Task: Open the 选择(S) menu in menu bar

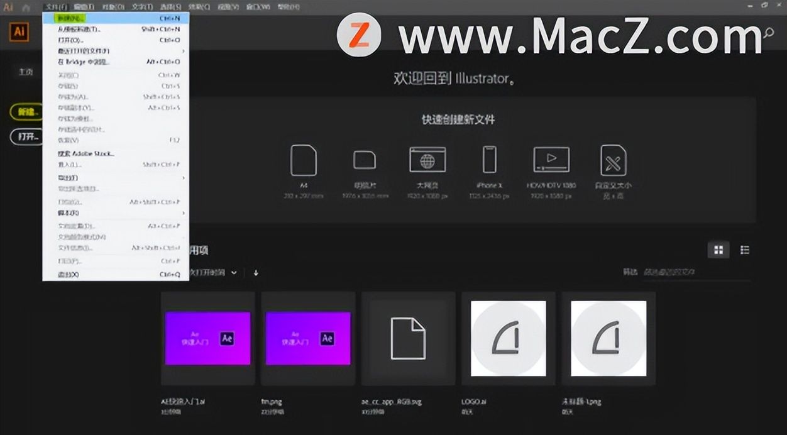Action: coord(170,7)
